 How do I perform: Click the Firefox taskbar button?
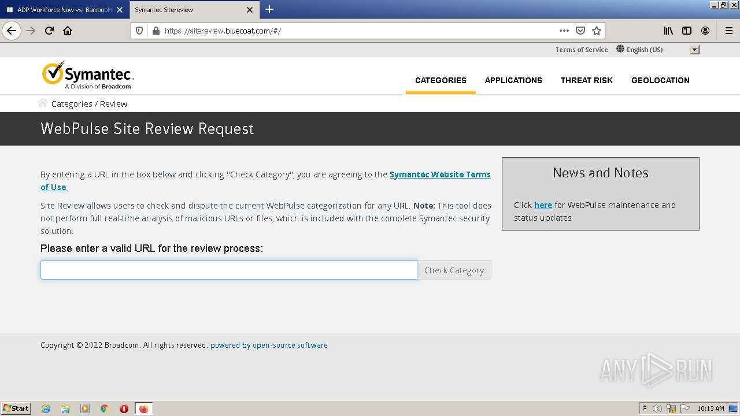(x=143, y=408)
